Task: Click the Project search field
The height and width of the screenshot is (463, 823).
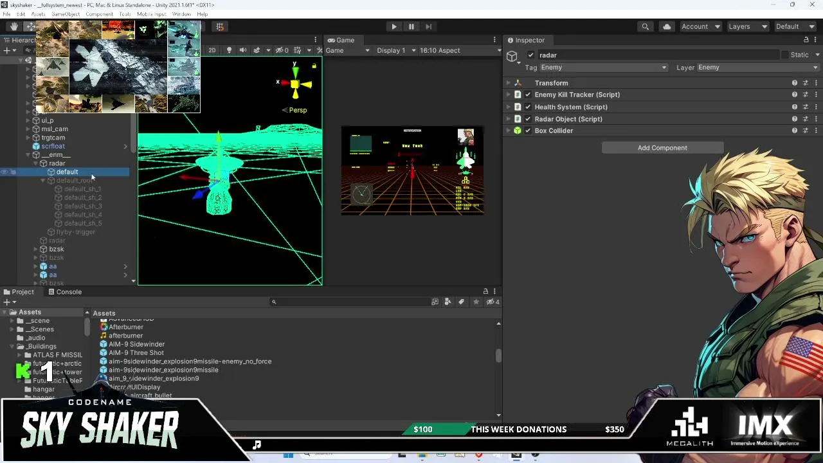Action: pyautogui.click(x=349, y=302)
